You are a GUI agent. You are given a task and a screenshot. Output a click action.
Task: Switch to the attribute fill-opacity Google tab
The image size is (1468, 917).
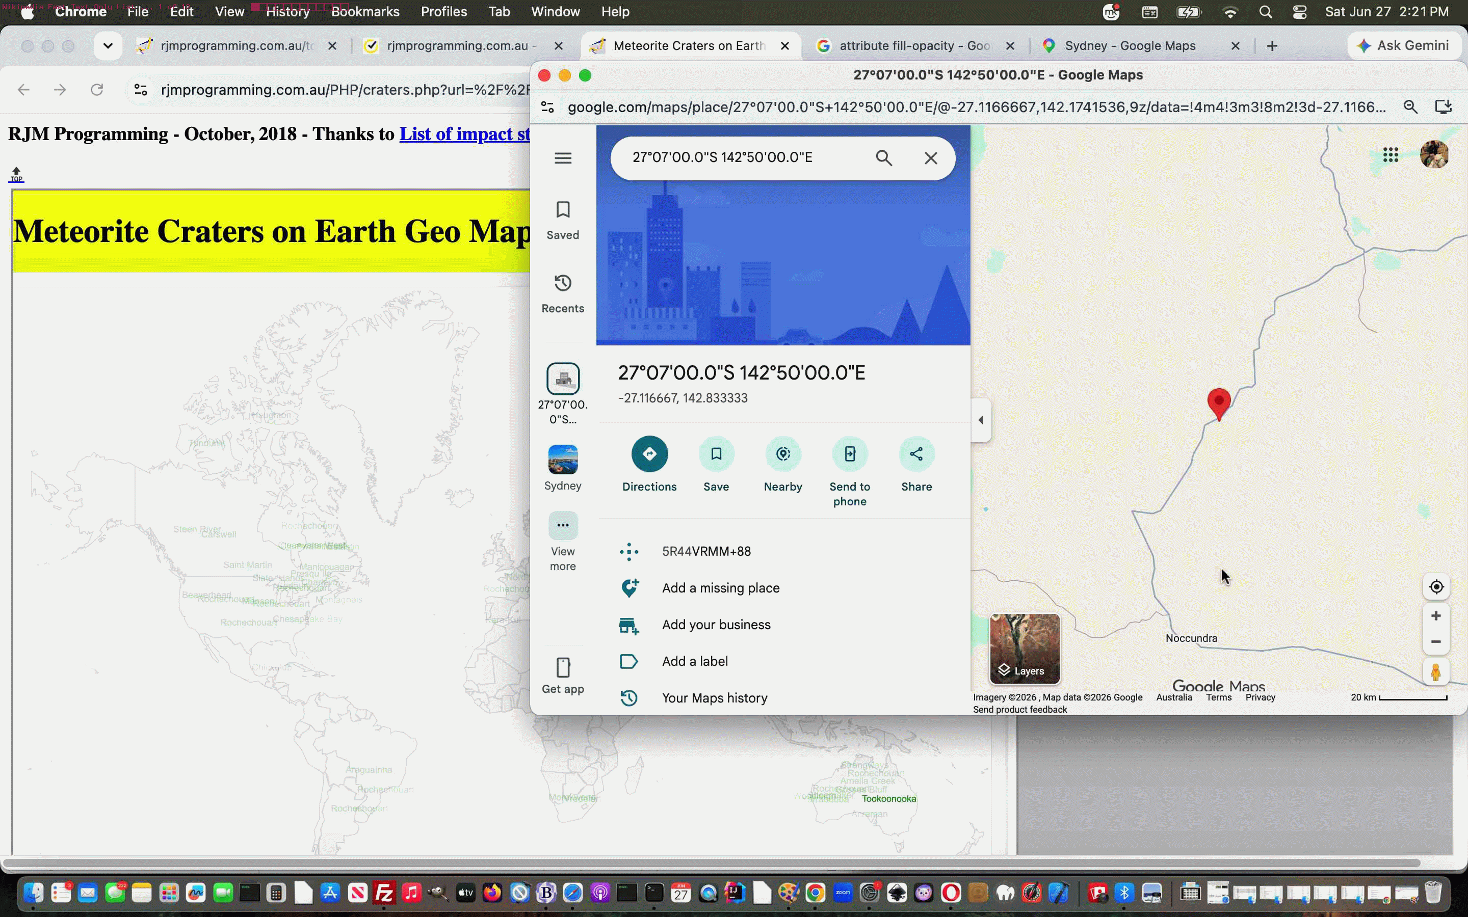[x=915, y=45]
